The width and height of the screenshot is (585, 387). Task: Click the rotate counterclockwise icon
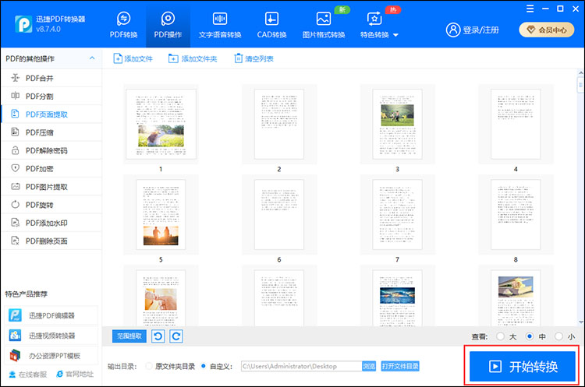158,336
